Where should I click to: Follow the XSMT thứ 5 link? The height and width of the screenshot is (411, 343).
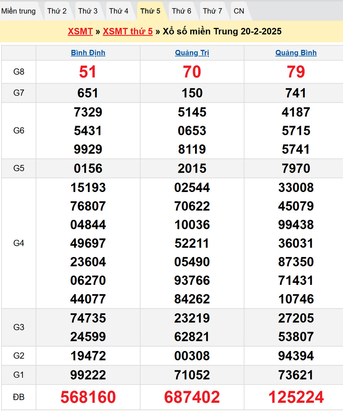coord(127,31)
